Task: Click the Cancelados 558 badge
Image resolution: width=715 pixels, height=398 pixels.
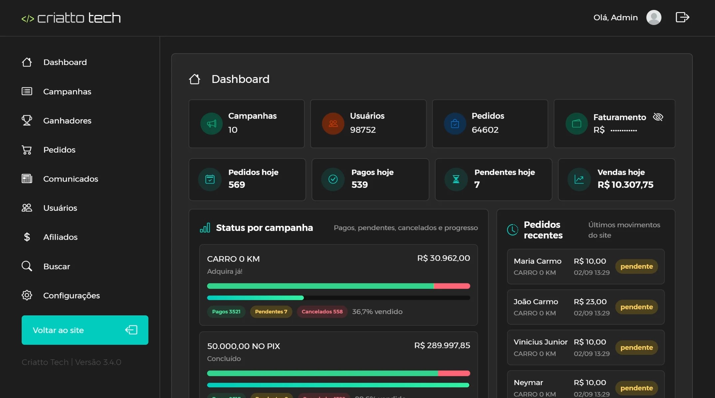Action: [322, 312]
